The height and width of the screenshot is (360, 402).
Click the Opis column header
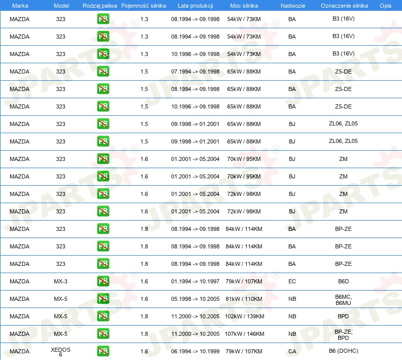[386, 6]
